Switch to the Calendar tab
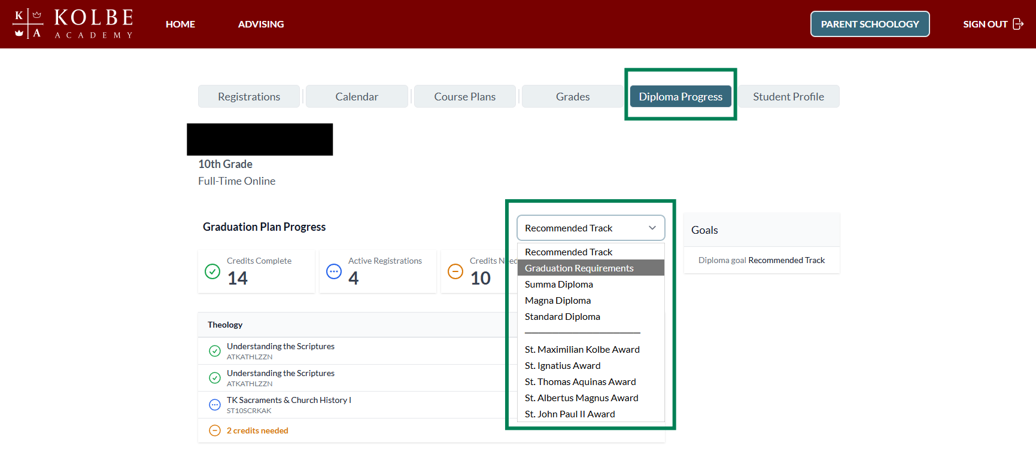The image size is (1036, 449). pos(357,96)
